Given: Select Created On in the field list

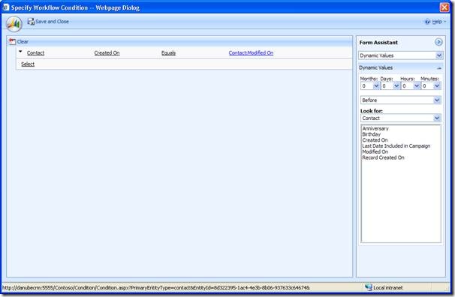Looking at the screenshot, I should [375, 140].
